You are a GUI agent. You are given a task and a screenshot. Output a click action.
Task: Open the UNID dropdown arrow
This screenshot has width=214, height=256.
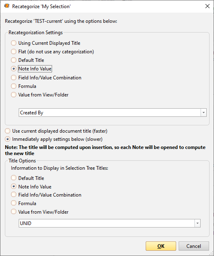pos(197,223)
